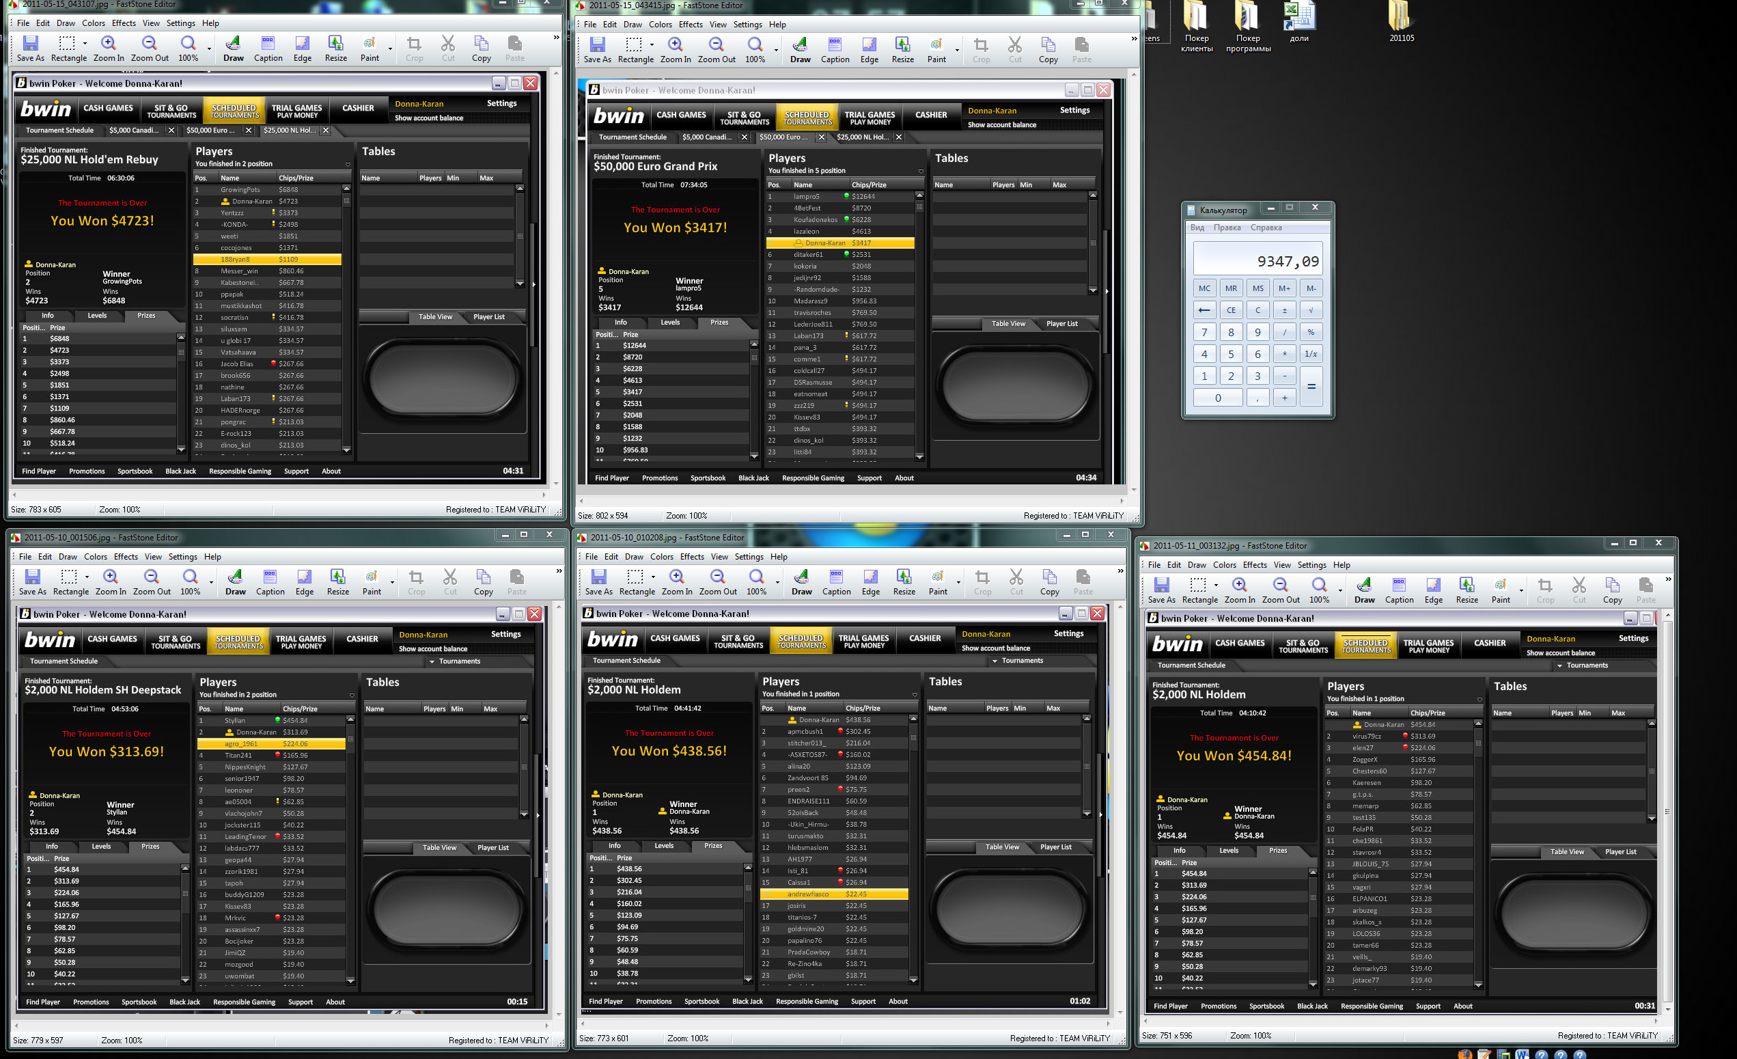Click Rectangle icon in 2011-05-11_003132.jpg window
The image size is (1737, 1059).
(1199, 591)
